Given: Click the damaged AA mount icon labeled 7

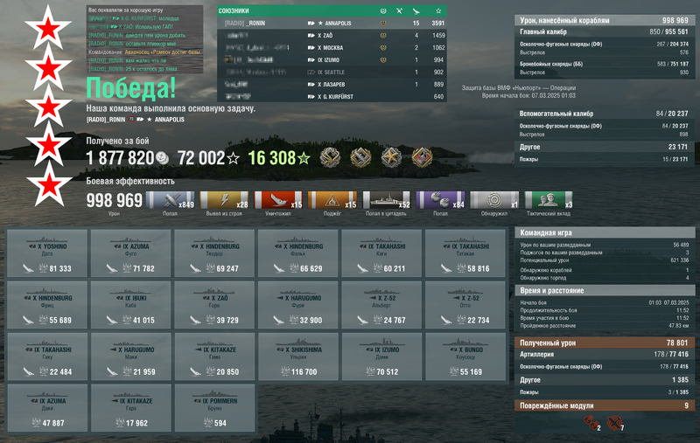Looking at the screenshot, I should pos(615,423).
